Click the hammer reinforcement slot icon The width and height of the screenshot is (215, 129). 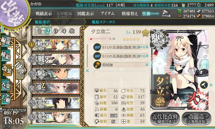(x=204, y=85)
